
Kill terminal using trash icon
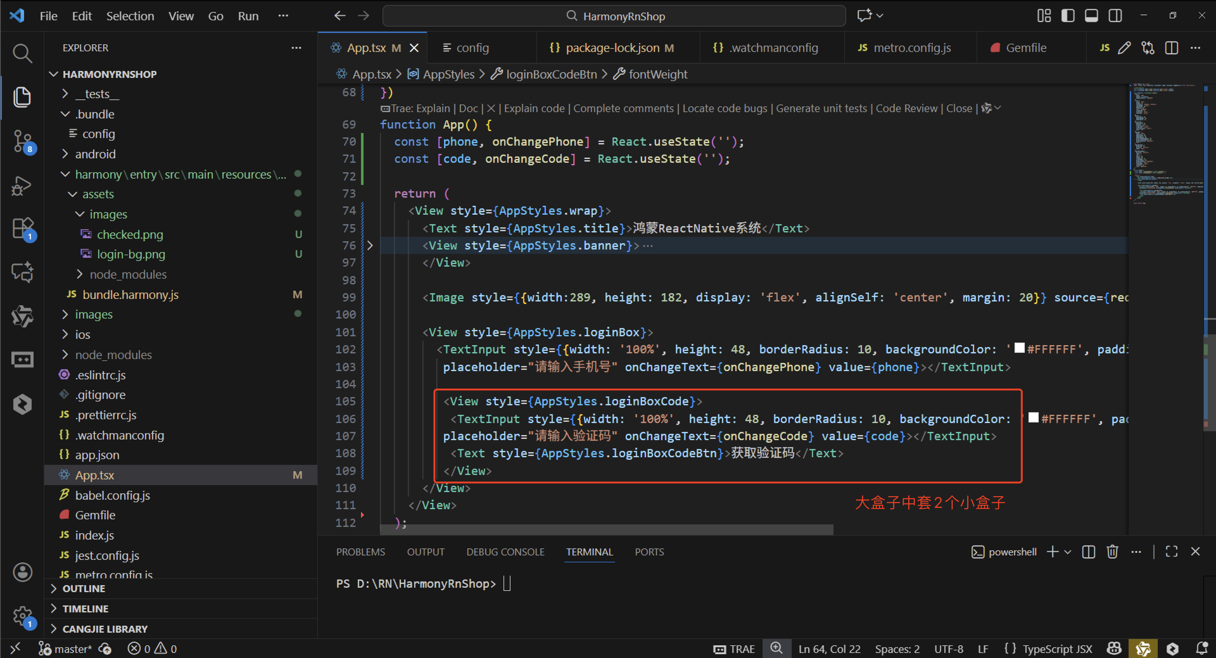(1112, 552)
